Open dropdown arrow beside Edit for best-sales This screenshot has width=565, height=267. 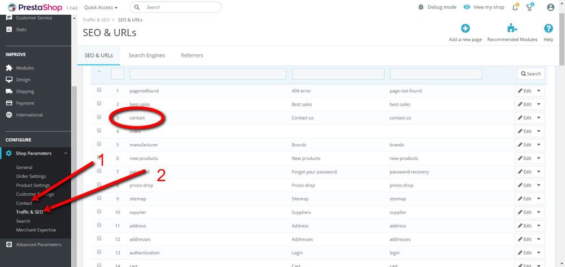(x=539, y=104)
